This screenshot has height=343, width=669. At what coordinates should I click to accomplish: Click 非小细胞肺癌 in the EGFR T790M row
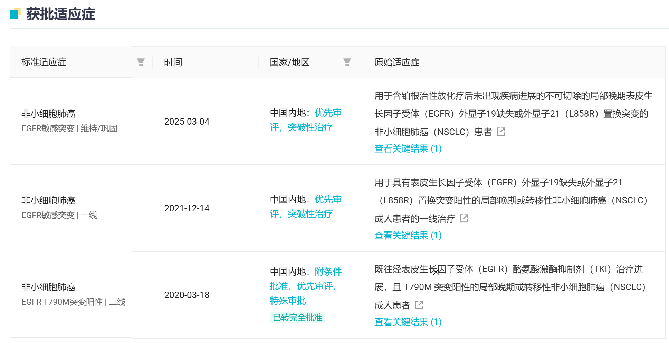pos(48,287)
